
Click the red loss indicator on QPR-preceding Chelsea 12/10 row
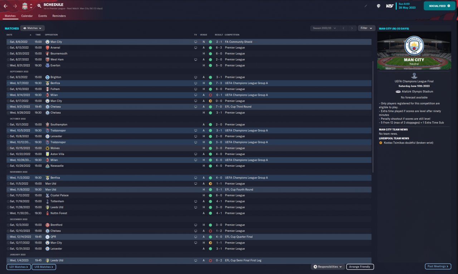point(210,231)
